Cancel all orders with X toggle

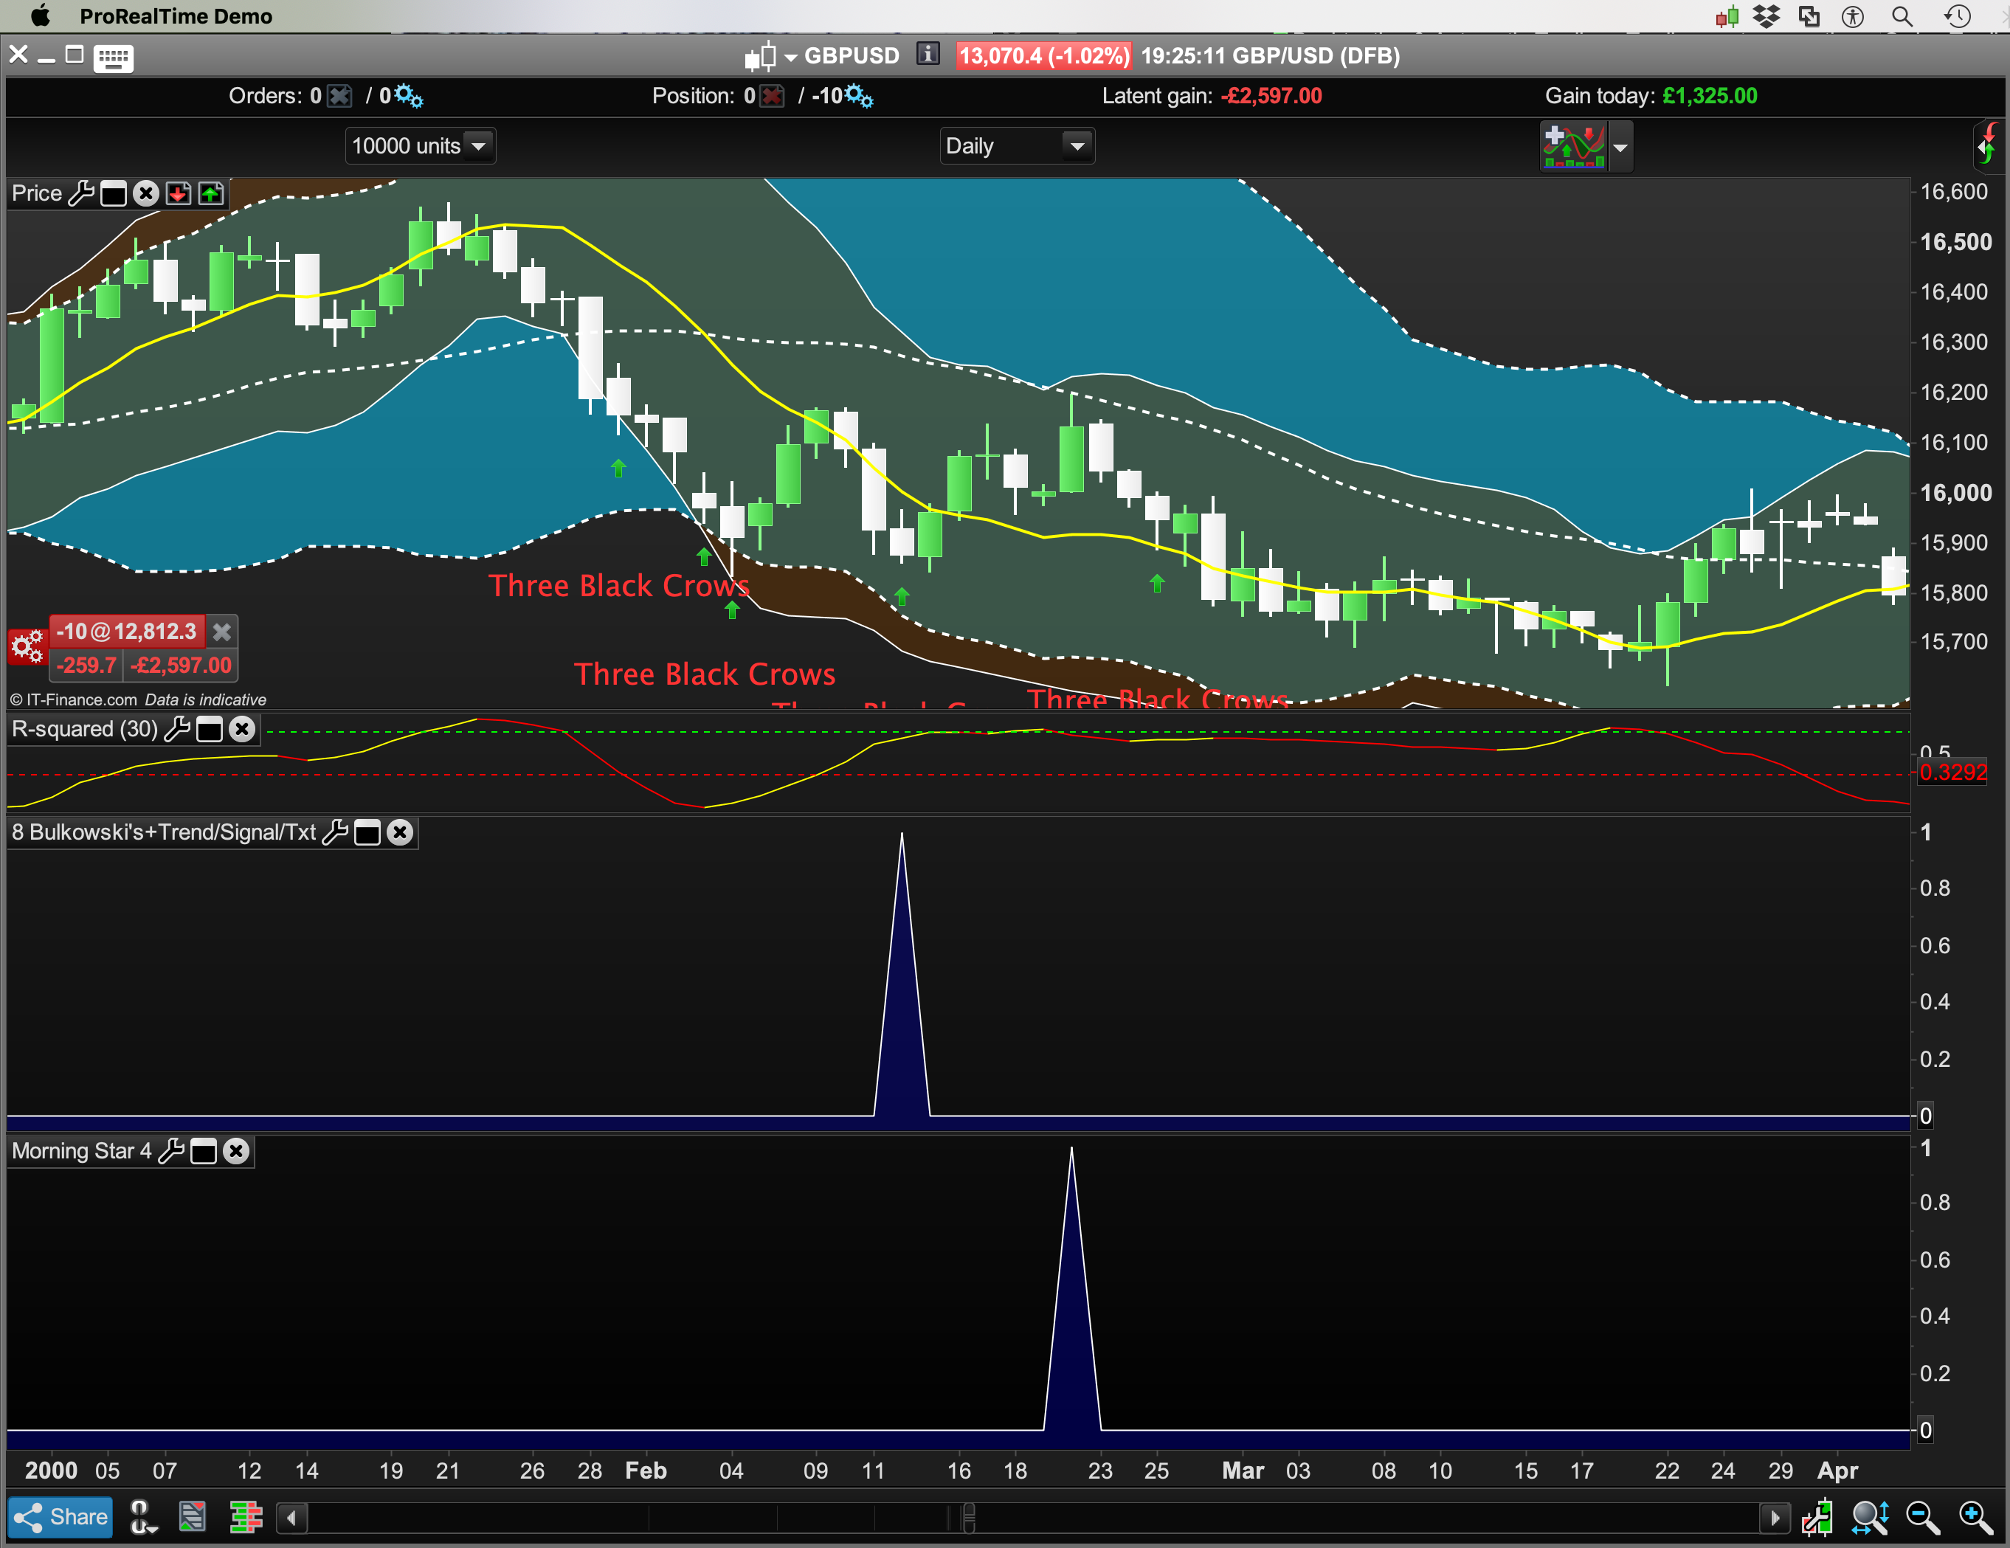point(339,96)
